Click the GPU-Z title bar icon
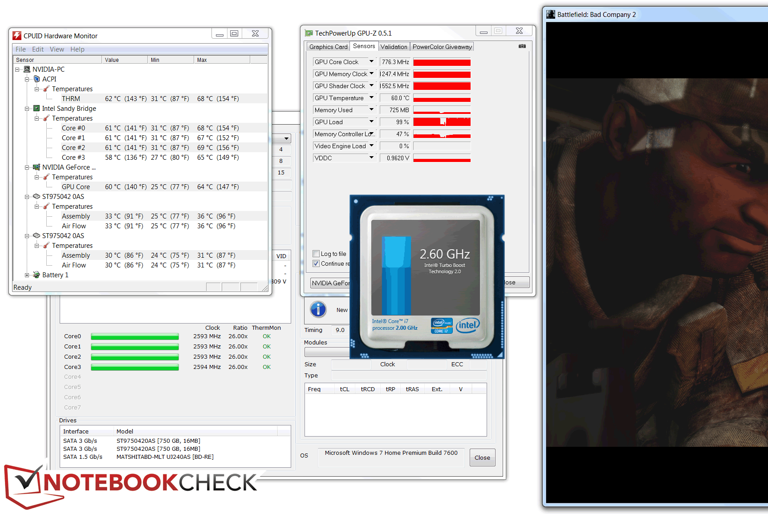This screenshot has height=514, width=768. (x=309, y=33)
